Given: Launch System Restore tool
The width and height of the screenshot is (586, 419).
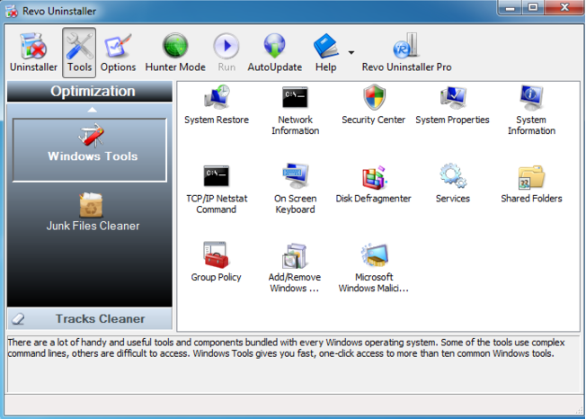Looking at the screenshot, I should click(x=217, y=105).
